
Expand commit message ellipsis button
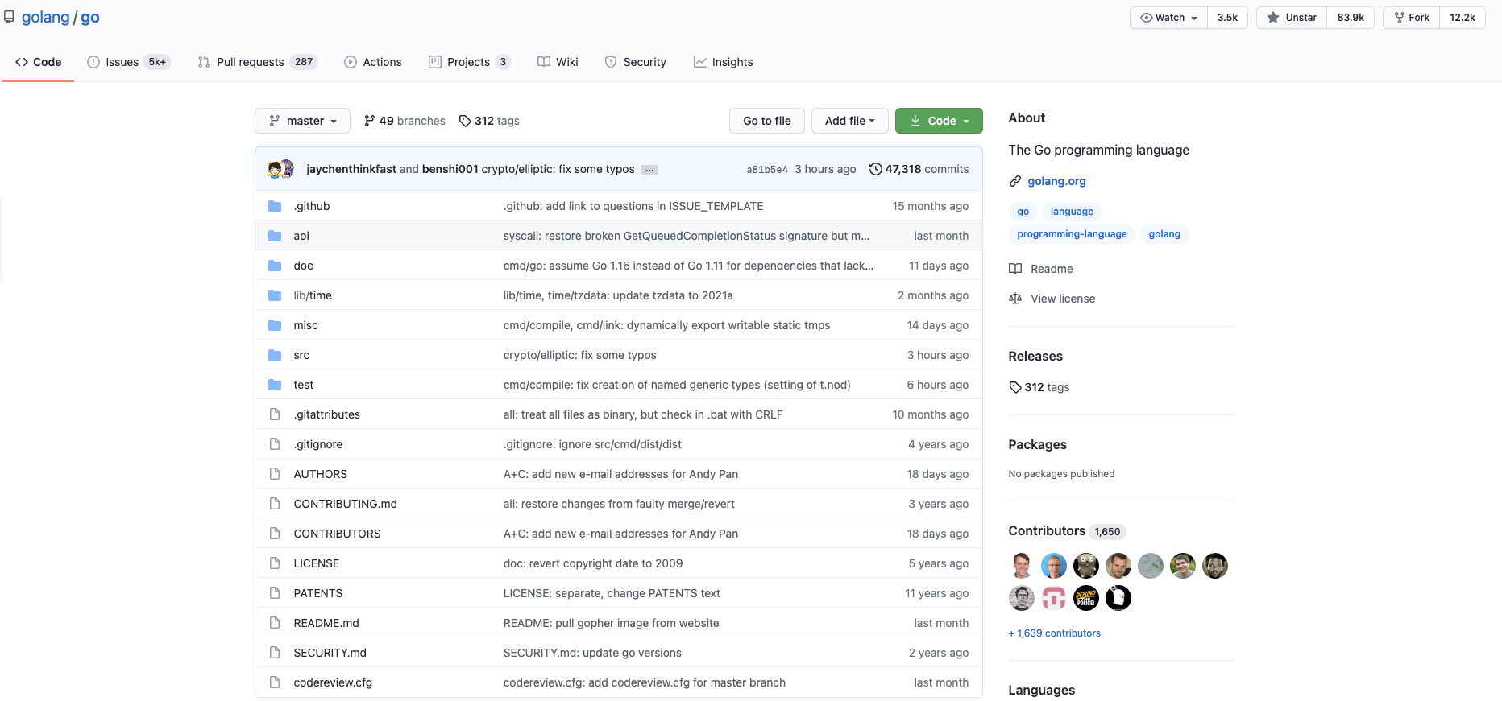(649, 170)
